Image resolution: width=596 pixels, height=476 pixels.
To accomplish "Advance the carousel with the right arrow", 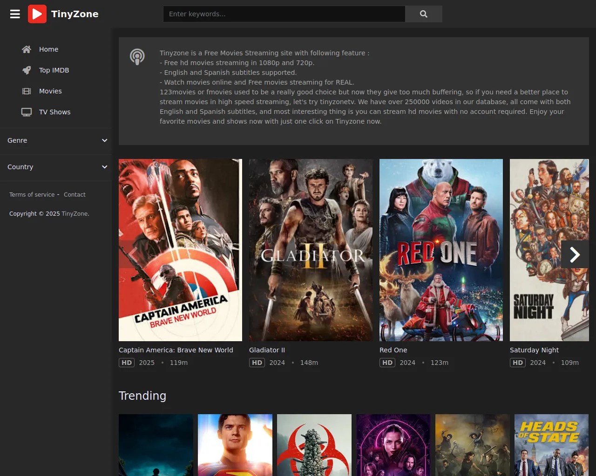I will pyautogui.click(x=575, y=254).
